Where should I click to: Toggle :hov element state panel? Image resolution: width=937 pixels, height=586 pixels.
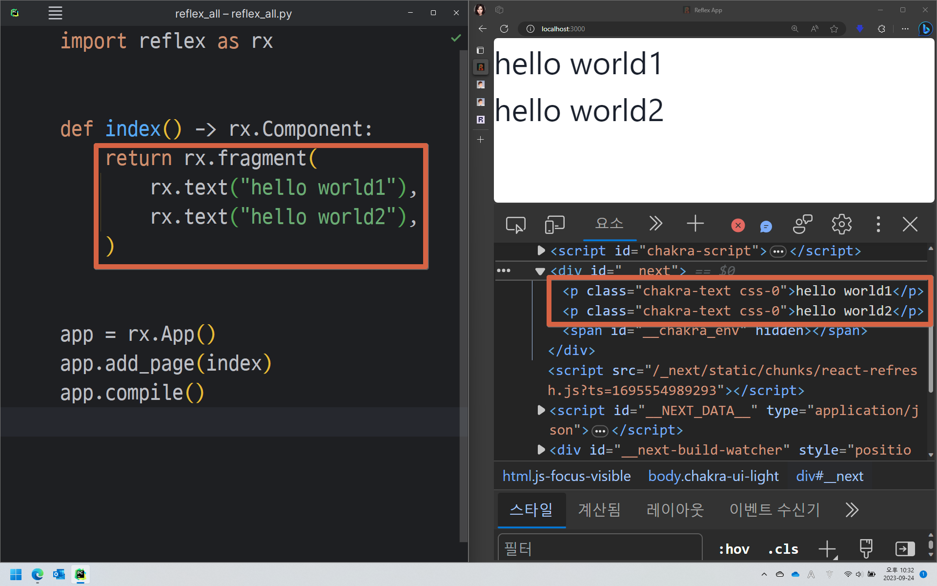coord(734,549)
